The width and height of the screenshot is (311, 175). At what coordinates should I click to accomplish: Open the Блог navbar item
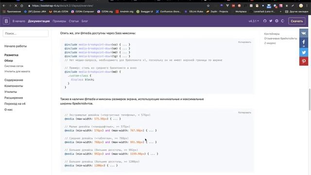(85, 21)
